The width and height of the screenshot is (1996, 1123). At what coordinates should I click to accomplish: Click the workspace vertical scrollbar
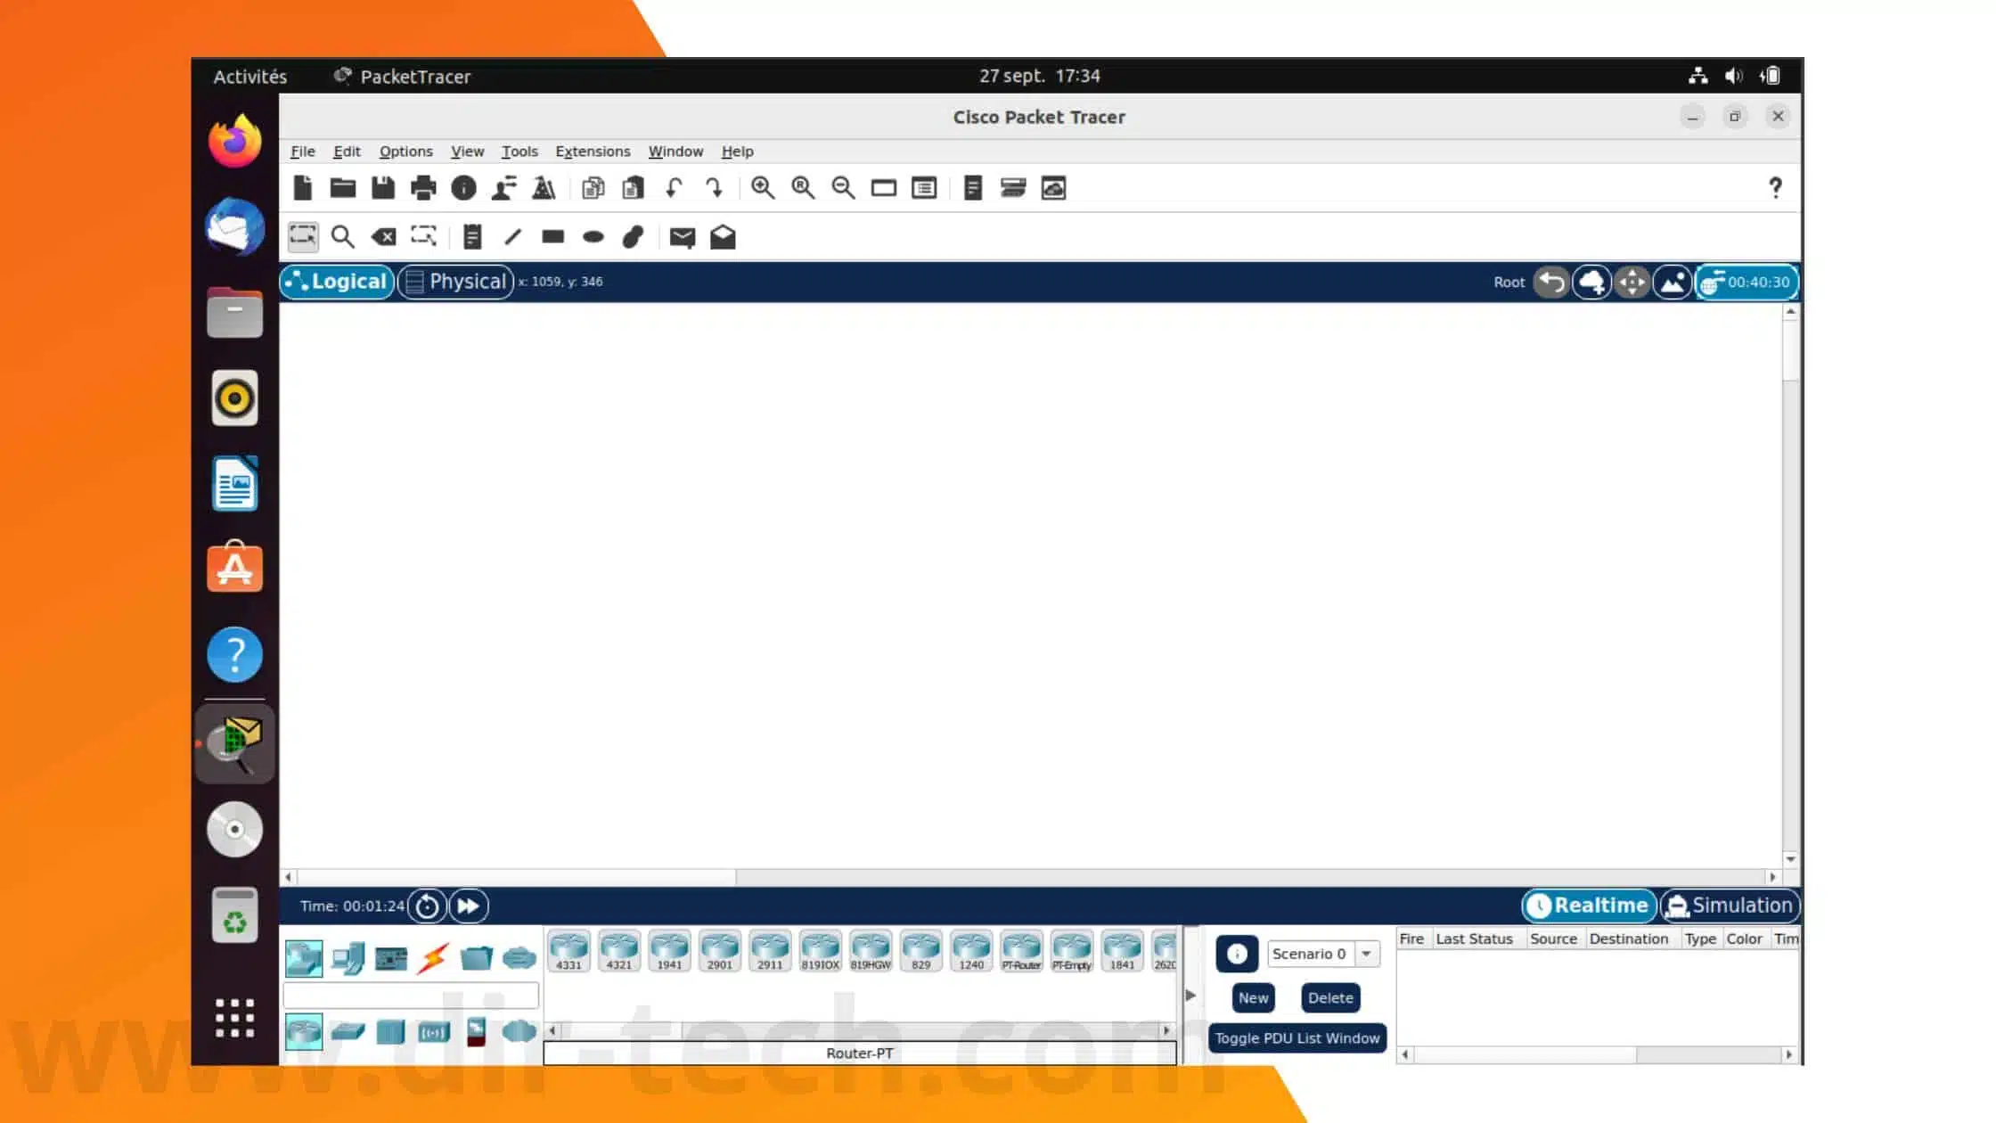(x=1790, y=585)
